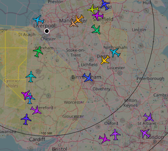Select the purple aircraft south of Oxford
The height and width of the screenshot is (151, 168).
[x=115, y=134]
